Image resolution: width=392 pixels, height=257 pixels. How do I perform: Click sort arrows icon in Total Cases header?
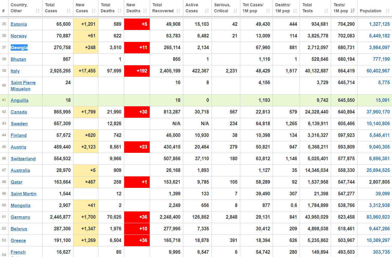pos(68,11)
